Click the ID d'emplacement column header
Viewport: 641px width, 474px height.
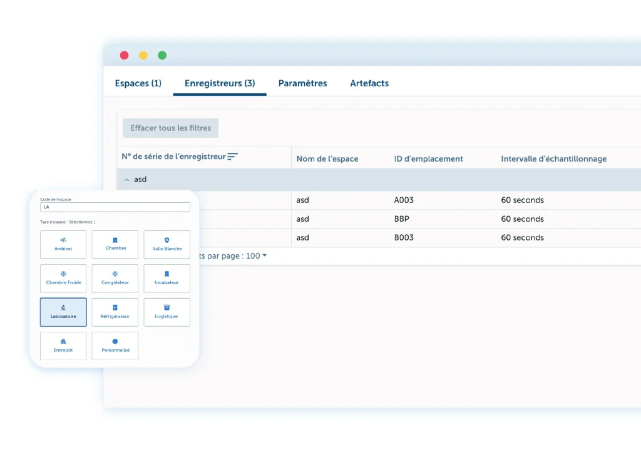click(x=428, y=158)
